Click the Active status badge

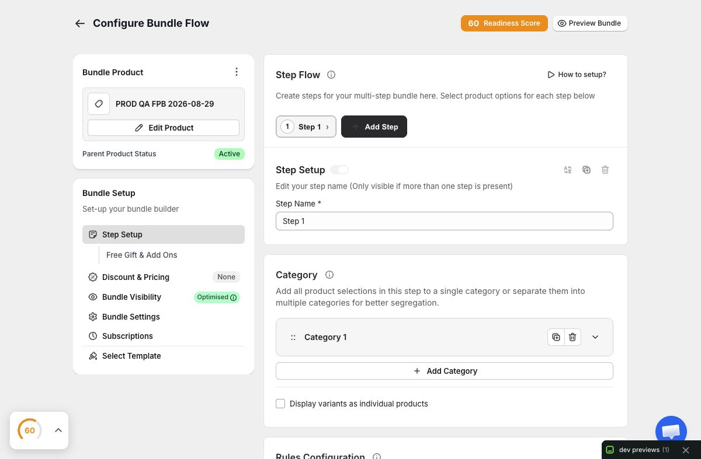point(230,154)
